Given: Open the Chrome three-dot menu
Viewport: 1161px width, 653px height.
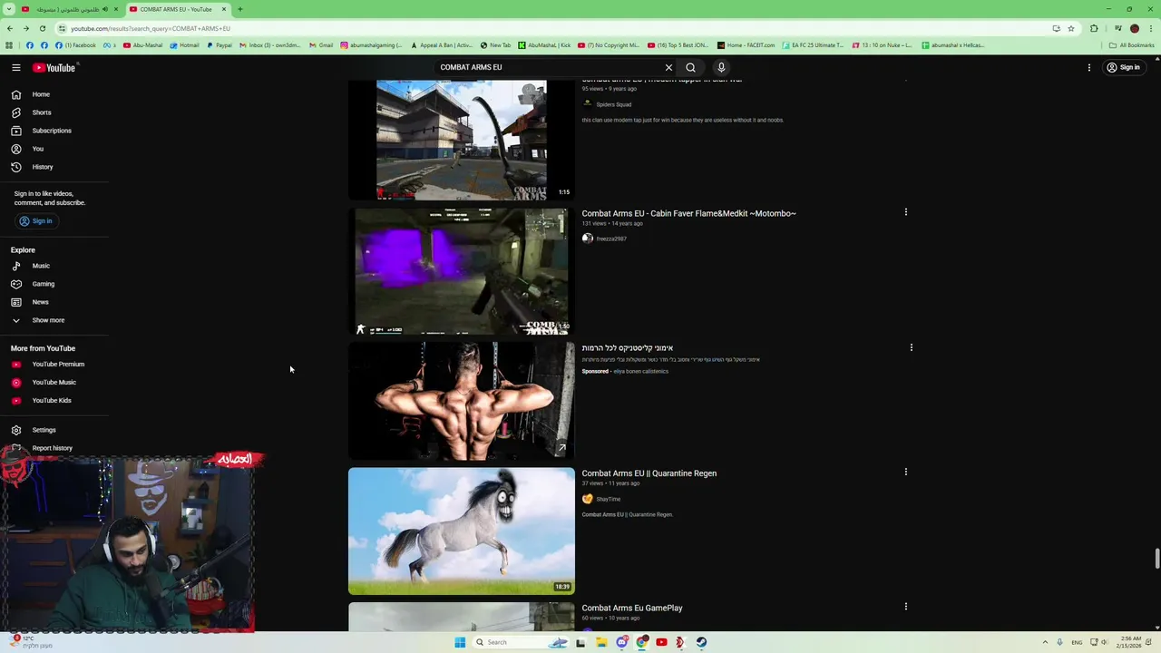Looking at the screenshot, I should [1151, 28].
